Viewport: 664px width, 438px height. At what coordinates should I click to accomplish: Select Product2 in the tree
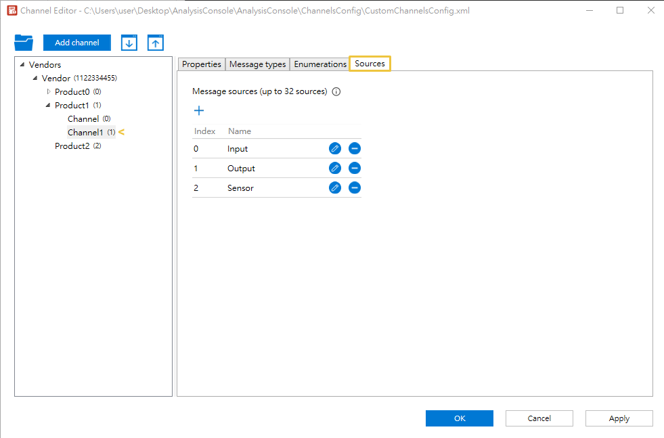tap(72, 146)
